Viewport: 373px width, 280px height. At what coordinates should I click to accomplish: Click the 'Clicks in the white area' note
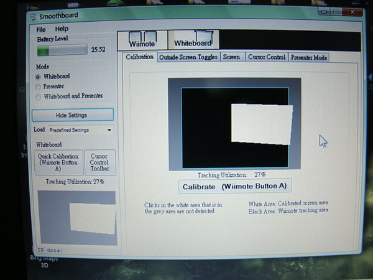(x=183, y=208)
